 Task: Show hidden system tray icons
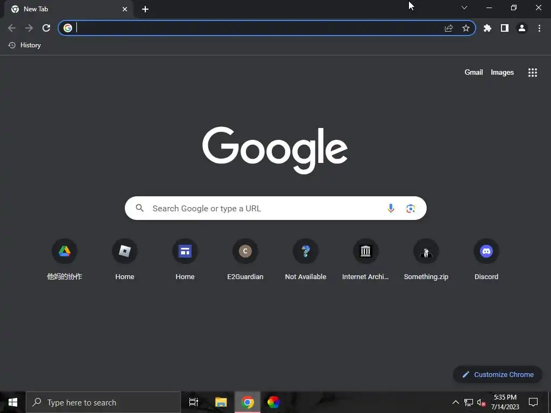point(455,402)
